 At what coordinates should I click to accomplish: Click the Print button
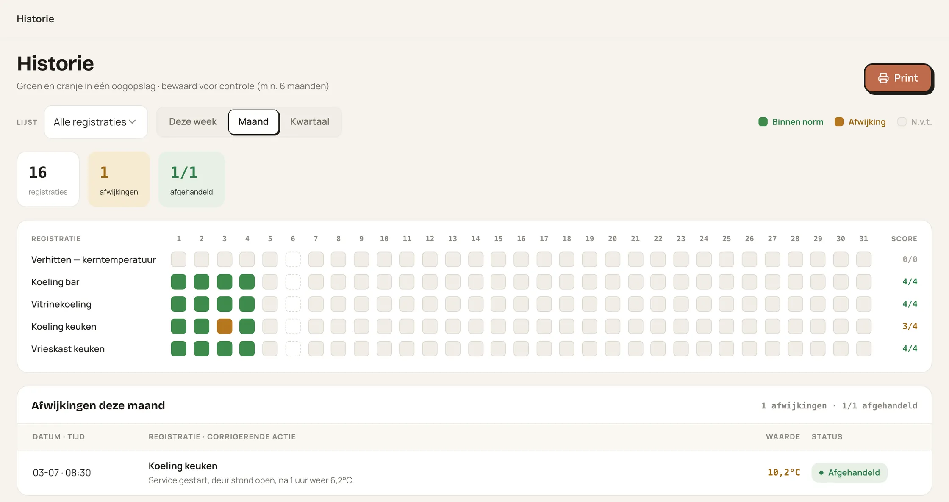pos(898,78)
